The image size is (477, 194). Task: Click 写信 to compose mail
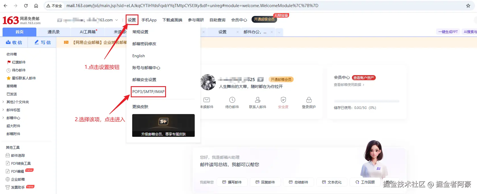pyautogui.click(x=43, y=42)
